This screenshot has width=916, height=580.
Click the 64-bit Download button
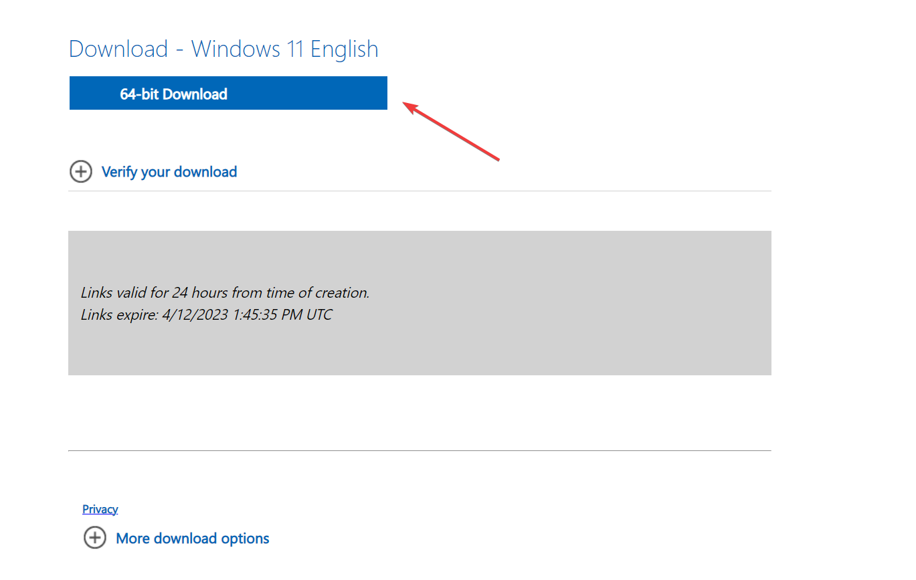(x=228, y=93)
